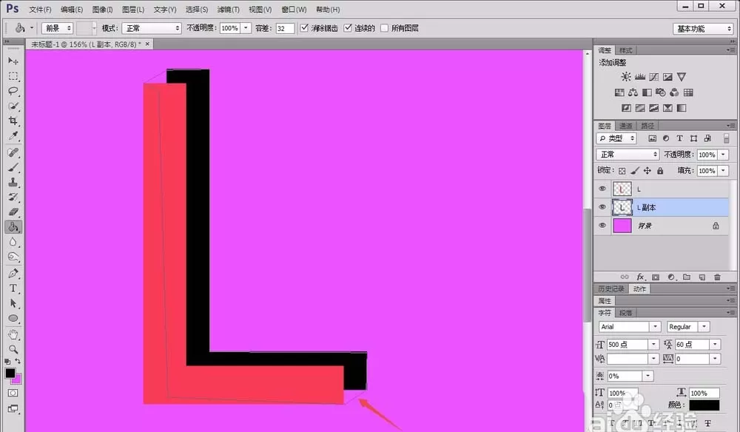Click the 容差 tolerance input field
The image size is (740, 432).
pos(285,28)
